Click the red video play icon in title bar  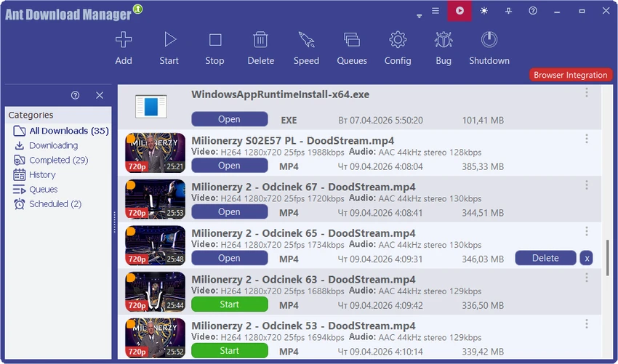460,11
